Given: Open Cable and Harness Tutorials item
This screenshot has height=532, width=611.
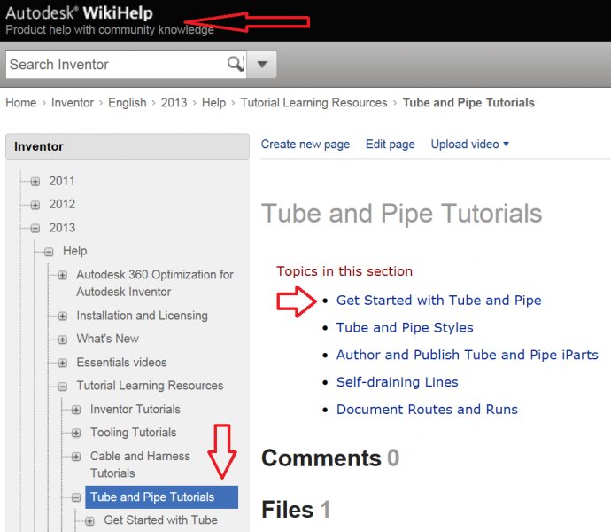Looking at the screenshot, I should pyautogui.click(x=140, y=465).
